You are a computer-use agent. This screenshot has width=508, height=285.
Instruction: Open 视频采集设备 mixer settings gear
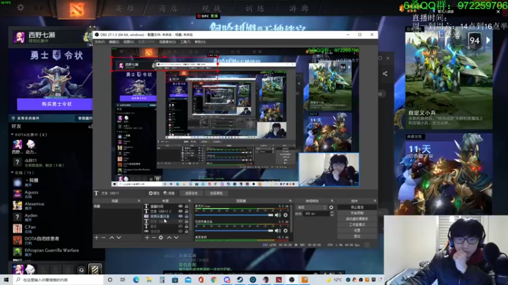point(285,231)
